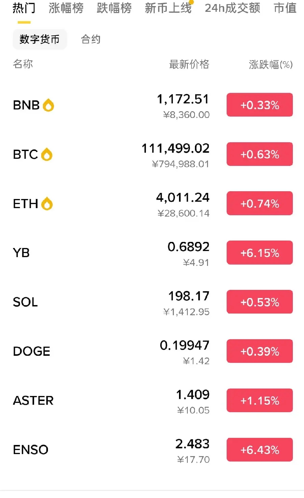This screenshot has height=498, width=304.
Task: Open the 24h成交额 tab
Action: (x=232, y=8)
